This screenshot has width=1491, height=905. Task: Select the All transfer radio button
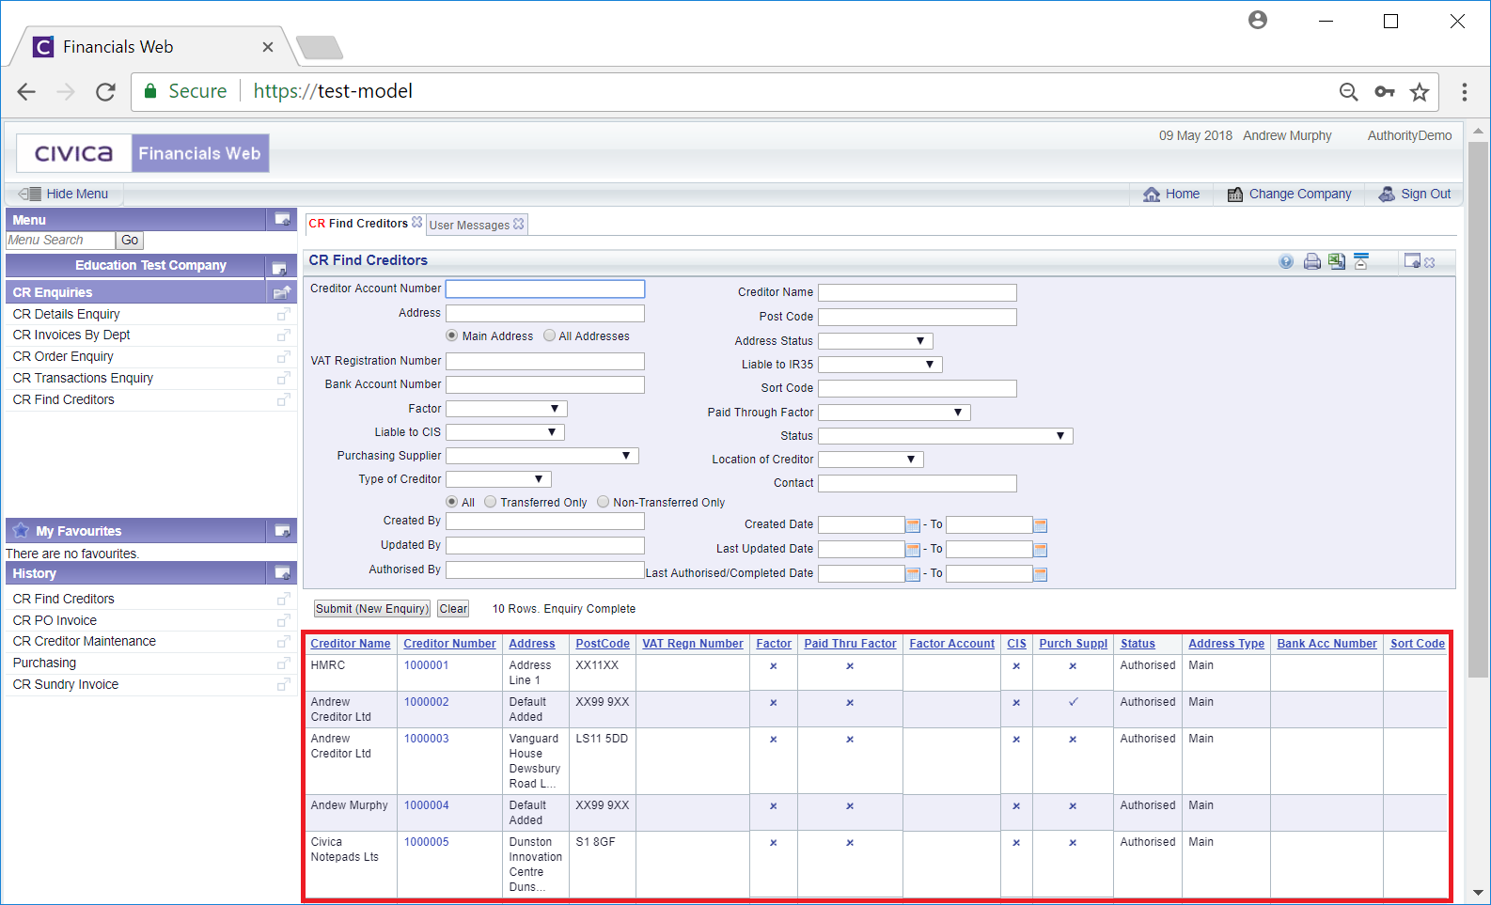tap(452, 502)
